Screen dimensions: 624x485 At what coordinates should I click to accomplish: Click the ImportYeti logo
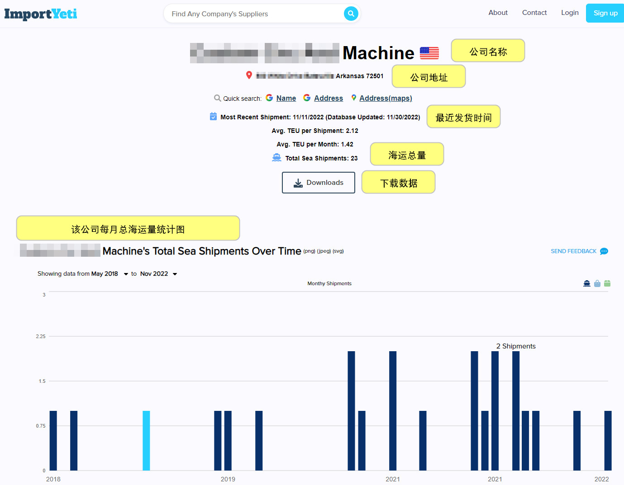(40, 14)
